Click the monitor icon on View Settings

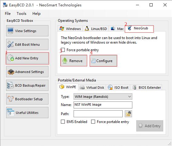pyautogui.click(x=10, y=31)
